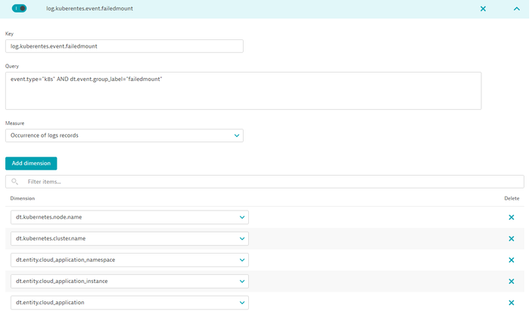Open the Measure dropdown

point(124,135)
